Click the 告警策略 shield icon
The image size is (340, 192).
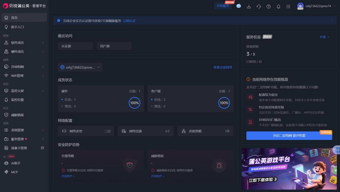pos(129,165)
